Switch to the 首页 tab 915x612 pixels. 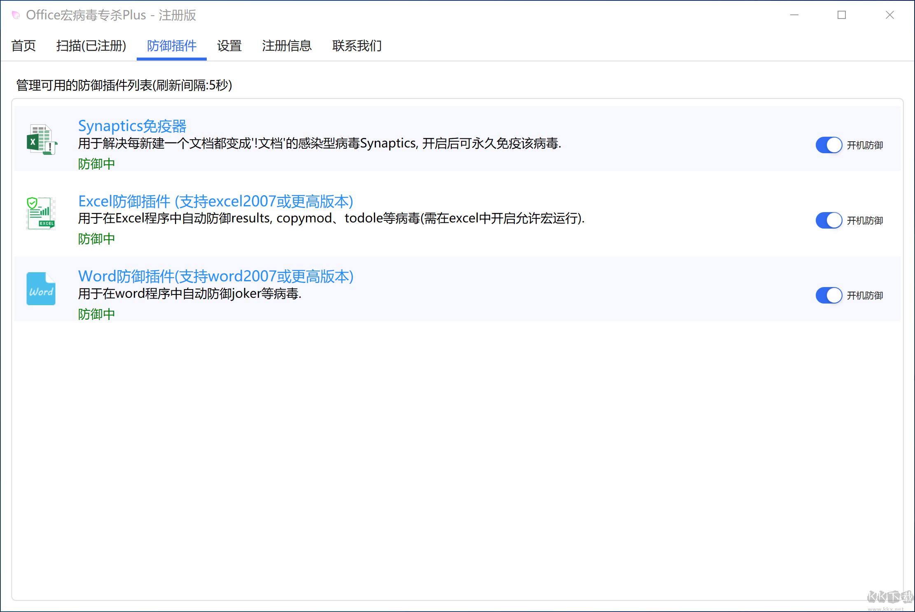(x=23, y=46)
